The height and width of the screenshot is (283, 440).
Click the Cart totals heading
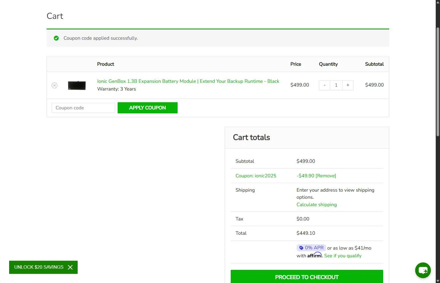[x=252, y=137]
